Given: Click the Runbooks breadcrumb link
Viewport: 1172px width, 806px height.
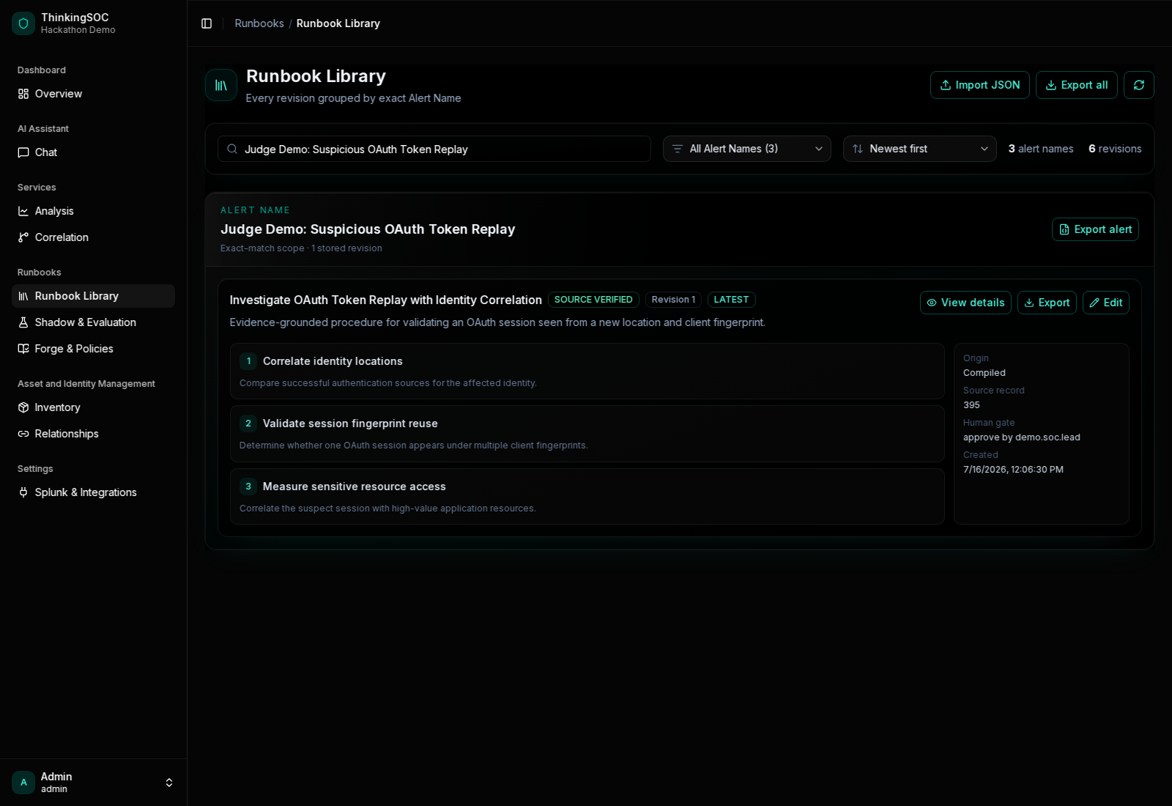Looking at the screenshot, I should coord(259,23).
